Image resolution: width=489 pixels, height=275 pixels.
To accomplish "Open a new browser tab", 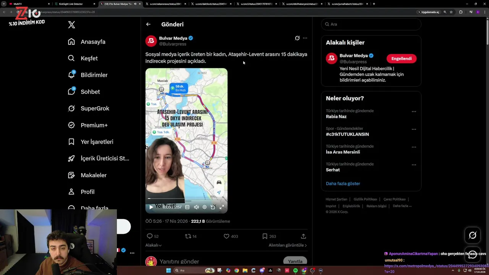I will 374,4.
